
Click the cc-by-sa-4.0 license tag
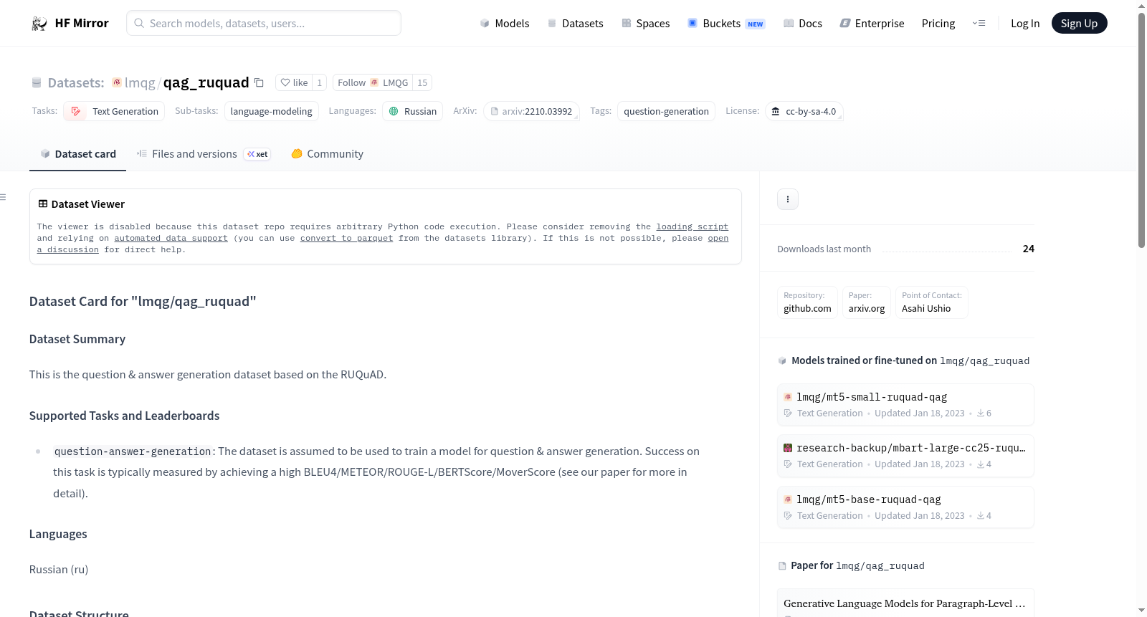804,111
